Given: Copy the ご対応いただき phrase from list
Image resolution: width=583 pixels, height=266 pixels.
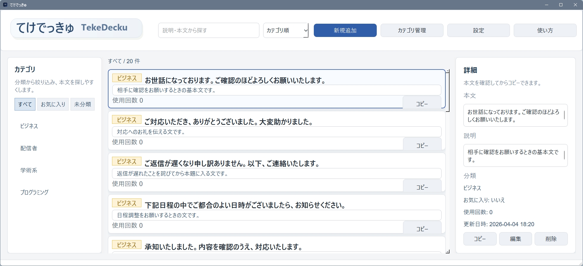Looking at the screenshot, I should click(x=422, y=145).
